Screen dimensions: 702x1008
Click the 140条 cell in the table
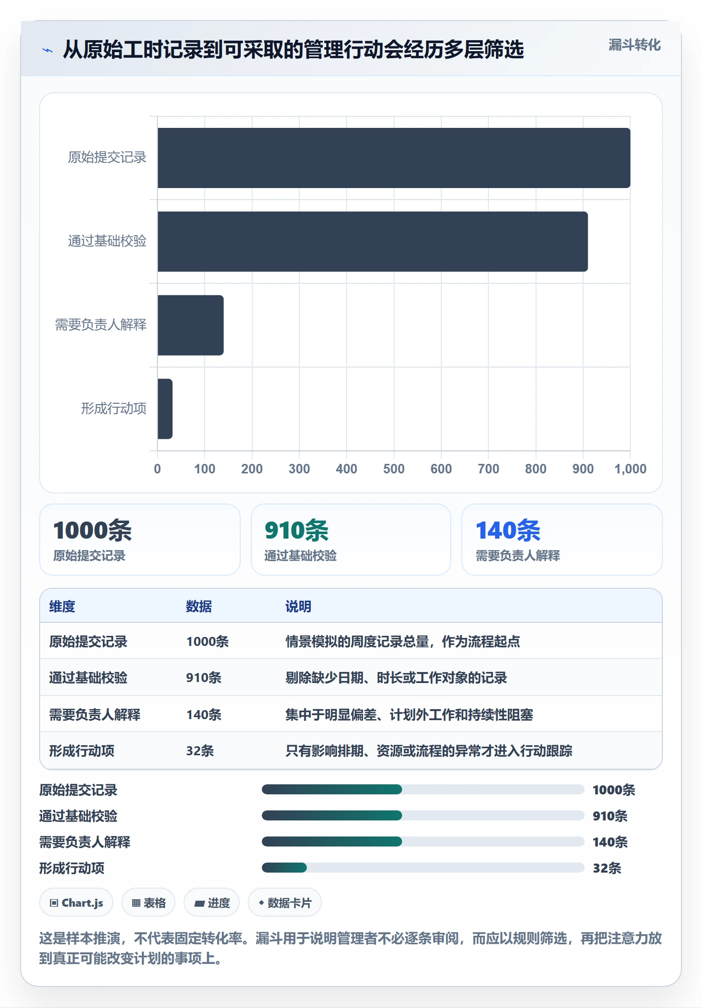pos(204,715)
